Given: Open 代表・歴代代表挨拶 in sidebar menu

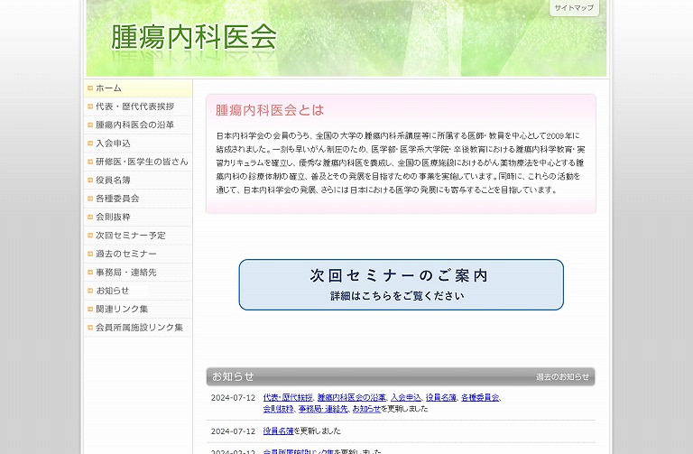Looking at the screenshot, I should click(134, 107).
